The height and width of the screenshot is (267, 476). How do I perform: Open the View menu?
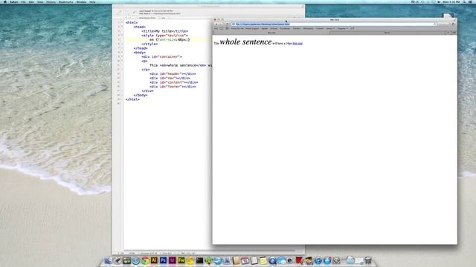(40, 1)
